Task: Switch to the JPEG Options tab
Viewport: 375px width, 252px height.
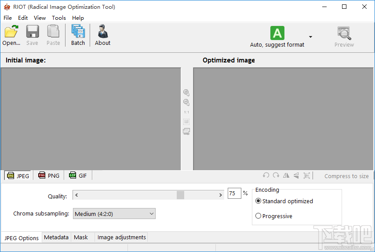Action: point(22,238)
